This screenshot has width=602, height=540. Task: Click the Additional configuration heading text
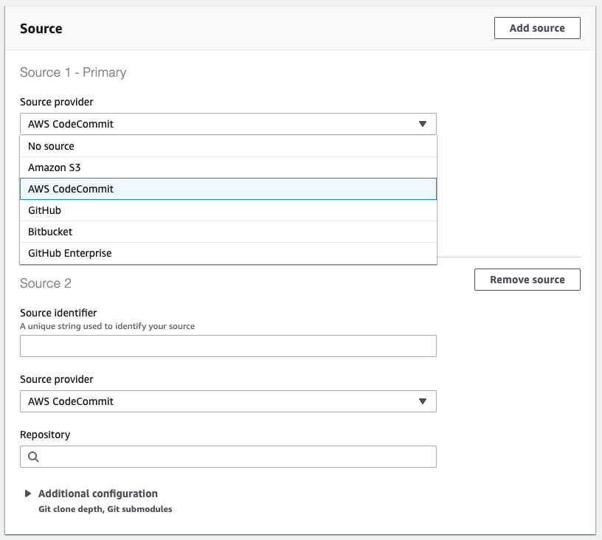(98, 494)
